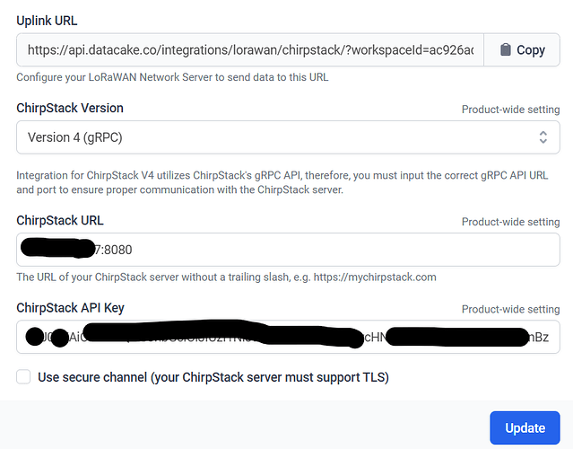Click the up-down chevron in the version selector
573x449 pixels.
pos(543,137)
